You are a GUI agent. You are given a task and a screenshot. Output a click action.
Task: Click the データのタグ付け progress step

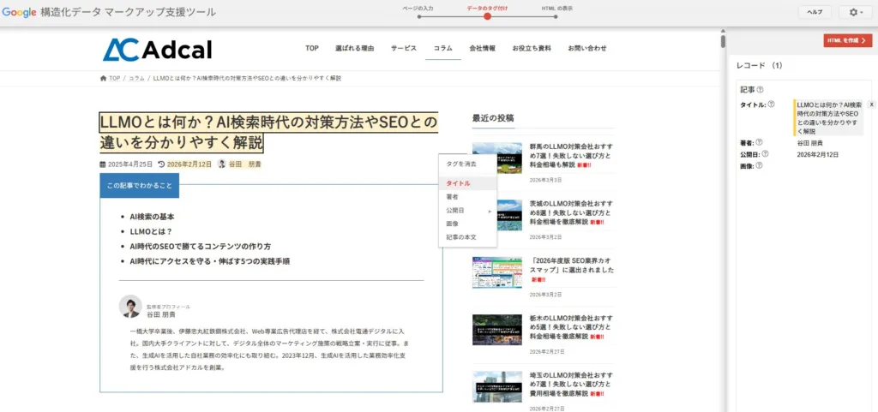click(x=487, y=15)
